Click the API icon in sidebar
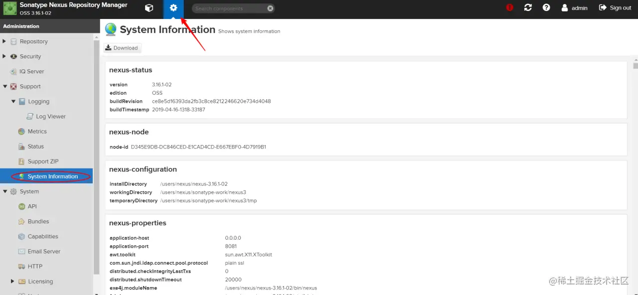The width and height of the screenshot is (638, 295). [21, 206]
